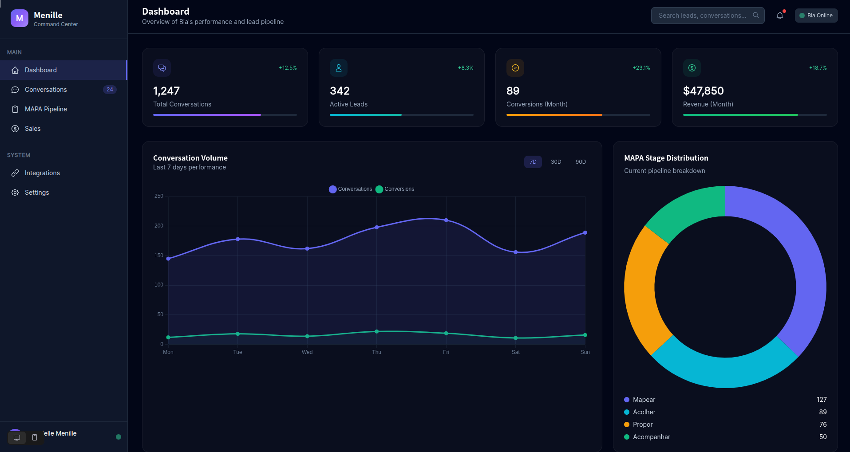Viewport: 850px width, 452px height.
Task: Click the Mapear count 127
Action: 822,400
